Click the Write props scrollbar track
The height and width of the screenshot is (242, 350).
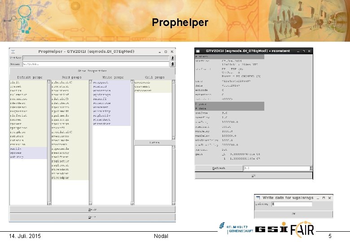(132, 143)
